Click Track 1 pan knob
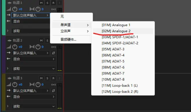This screenshot has height=112, width=191. (38, 9)
